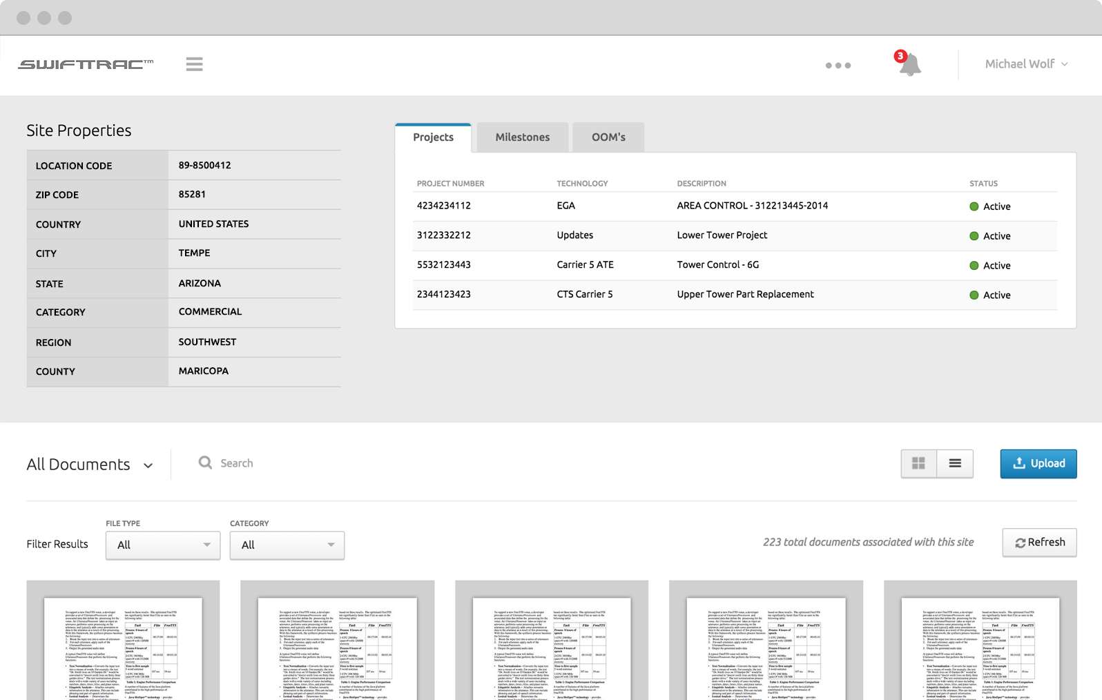Open notifications bell with 3 alerts

(909, 64)
